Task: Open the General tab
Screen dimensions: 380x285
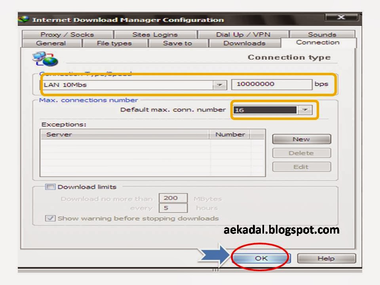Action: coord(51,43)
